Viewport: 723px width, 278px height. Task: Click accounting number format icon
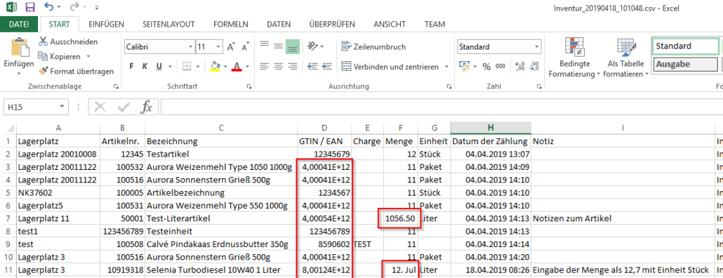(464, 67)
